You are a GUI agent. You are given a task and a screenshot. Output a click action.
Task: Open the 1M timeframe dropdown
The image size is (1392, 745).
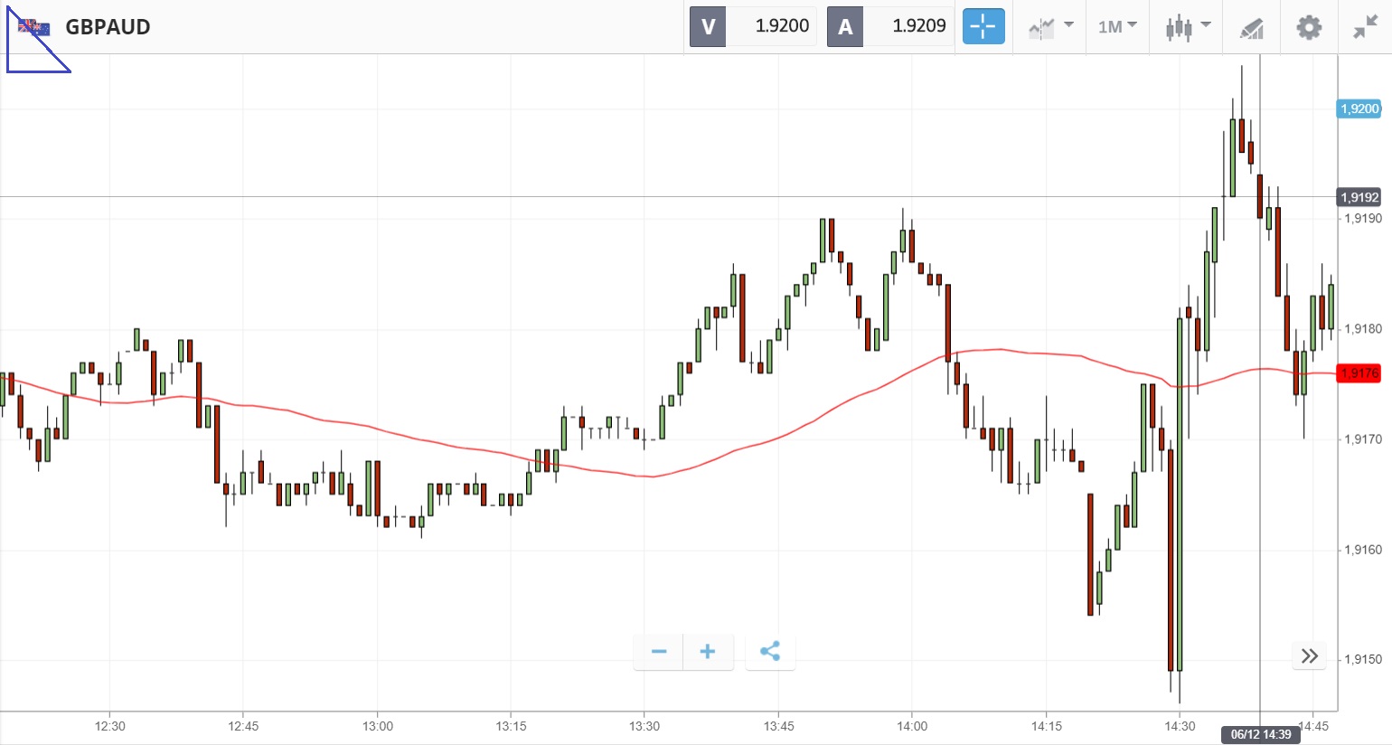point(1117,27)
